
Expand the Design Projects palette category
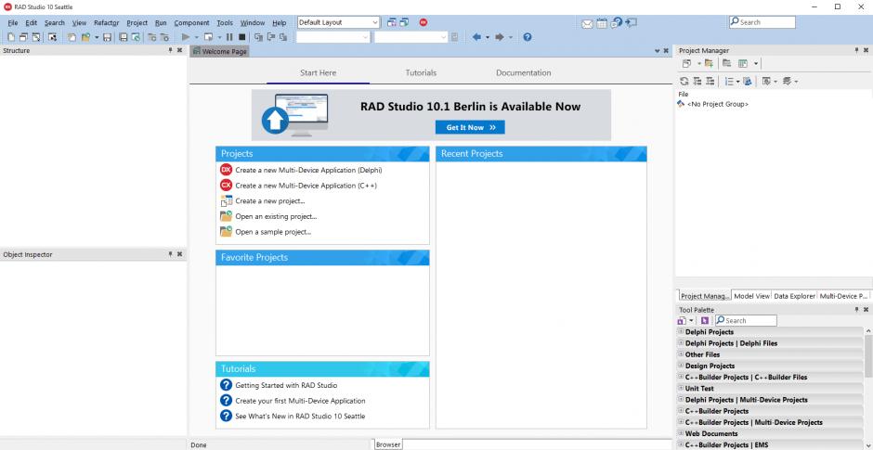681,366
